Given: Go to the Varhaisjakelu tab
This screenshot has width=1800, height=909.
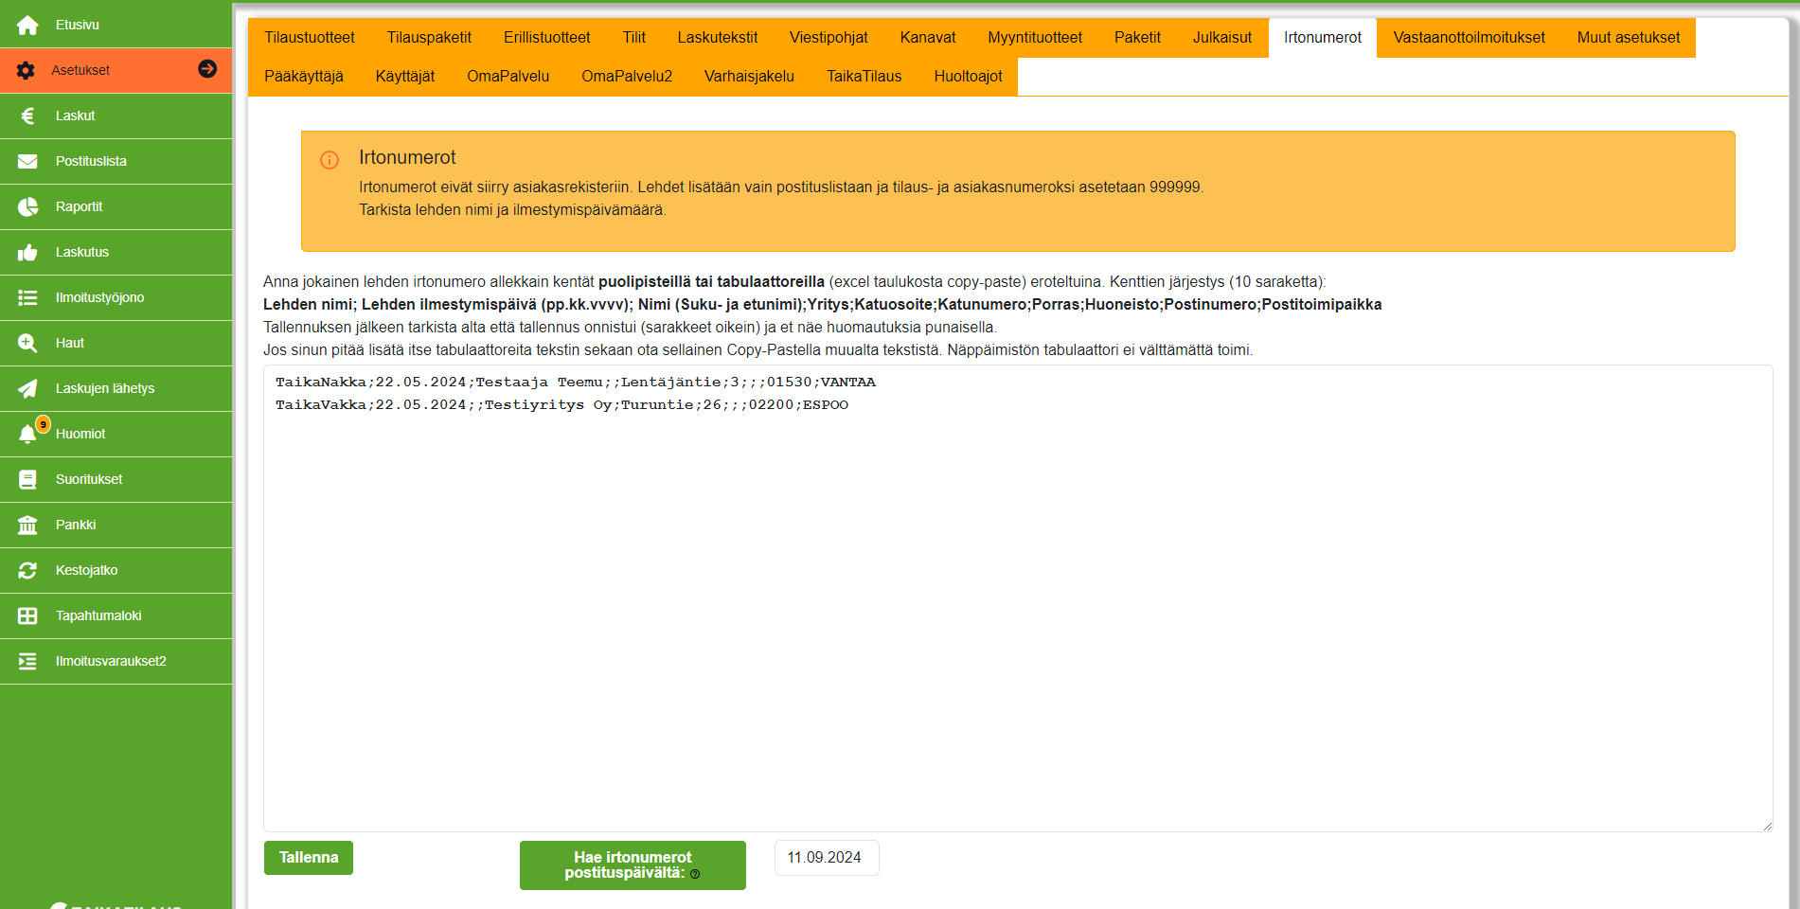Looking at the screenshot, I should [749, 77].
